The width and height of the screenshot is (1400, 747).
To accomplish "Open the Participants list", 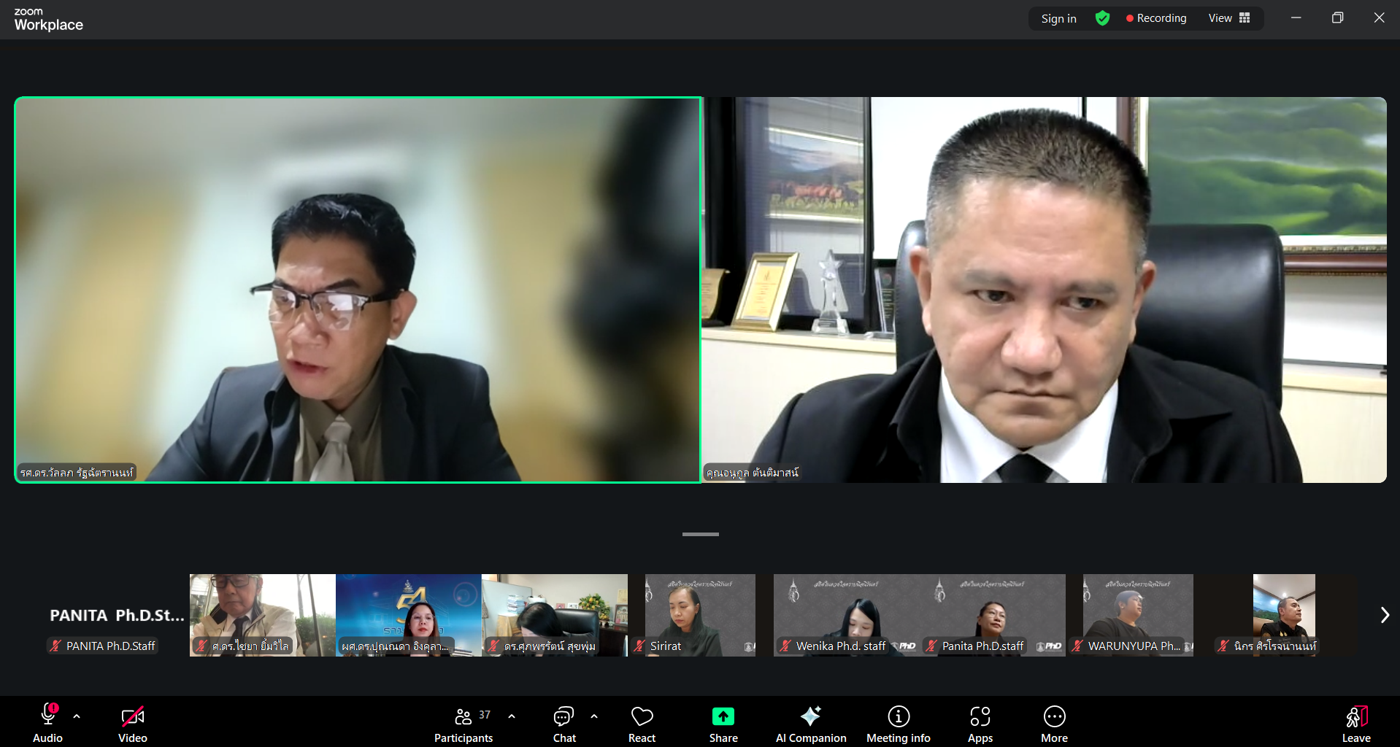I will pyautogui.click(x=464, y=724).
